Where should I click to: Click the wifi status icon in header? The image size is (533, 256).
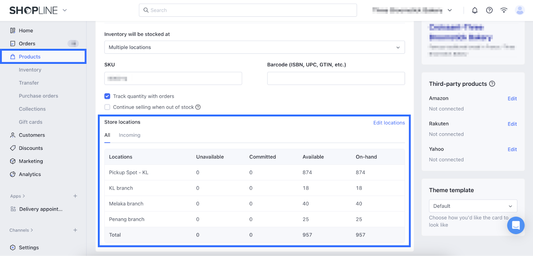tap(504, 10)
